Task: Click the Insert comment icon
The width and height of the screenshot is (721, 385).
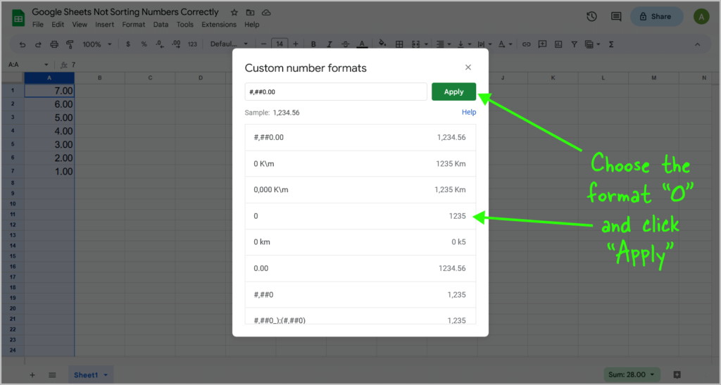Action: pos(543,44)
